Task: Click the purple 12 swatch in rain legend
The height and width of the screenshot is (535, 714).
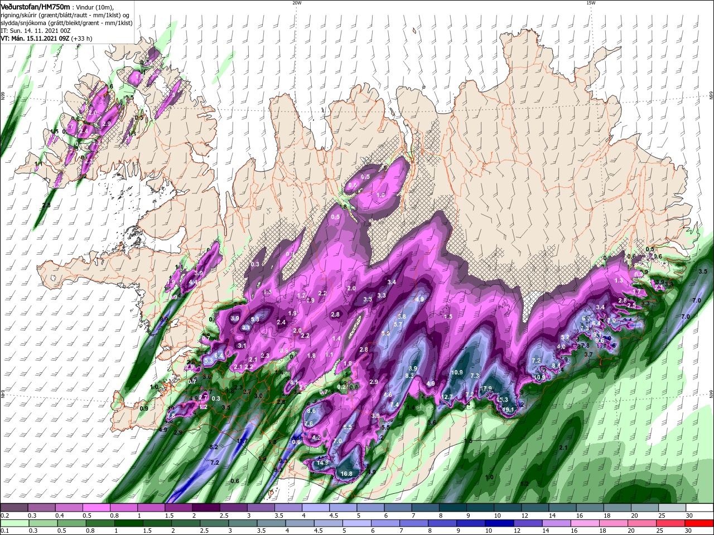Action: pyautogui.click(x=527, y=523)
